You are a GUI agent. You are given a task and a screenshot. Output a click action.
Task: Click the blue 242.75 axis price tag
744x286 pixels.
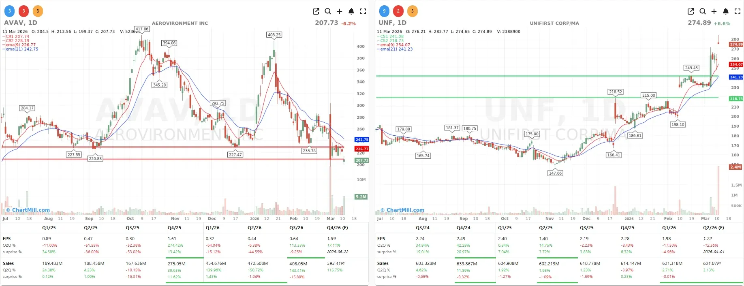pos(362,140)
